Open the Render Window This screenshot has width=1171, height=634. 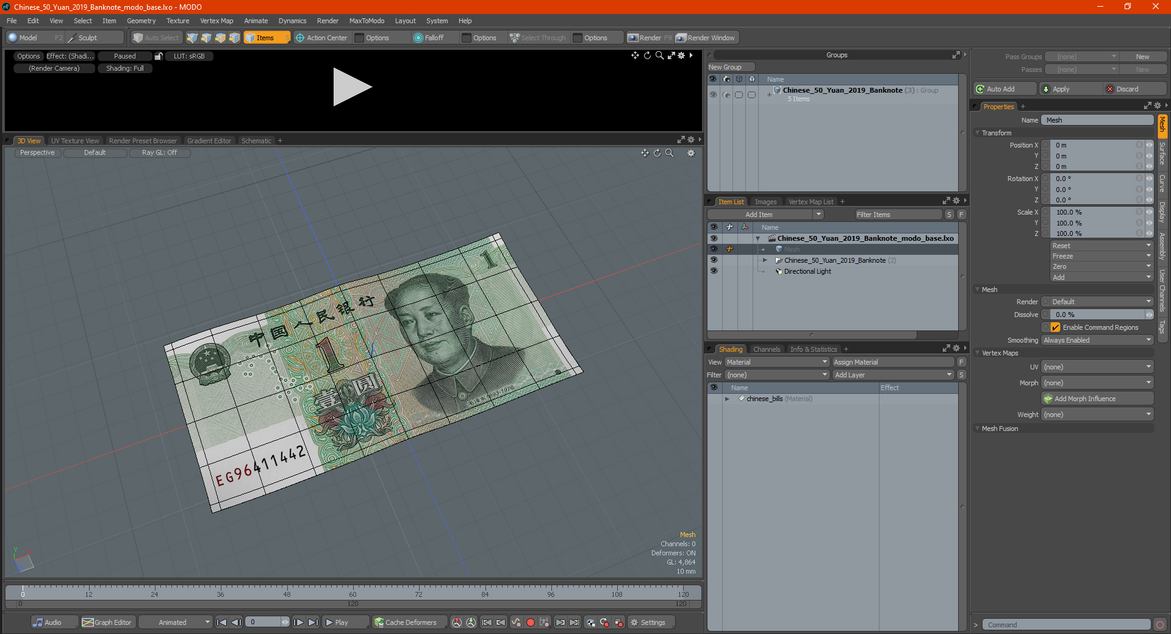[x=706, y=38]
